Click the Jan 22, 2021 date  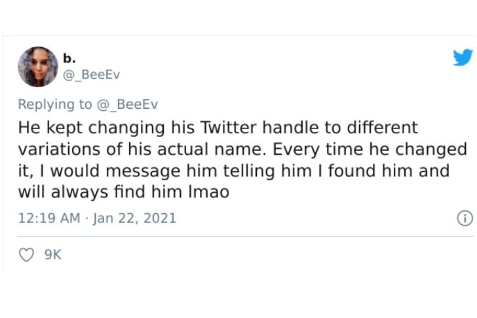(134, 218)
